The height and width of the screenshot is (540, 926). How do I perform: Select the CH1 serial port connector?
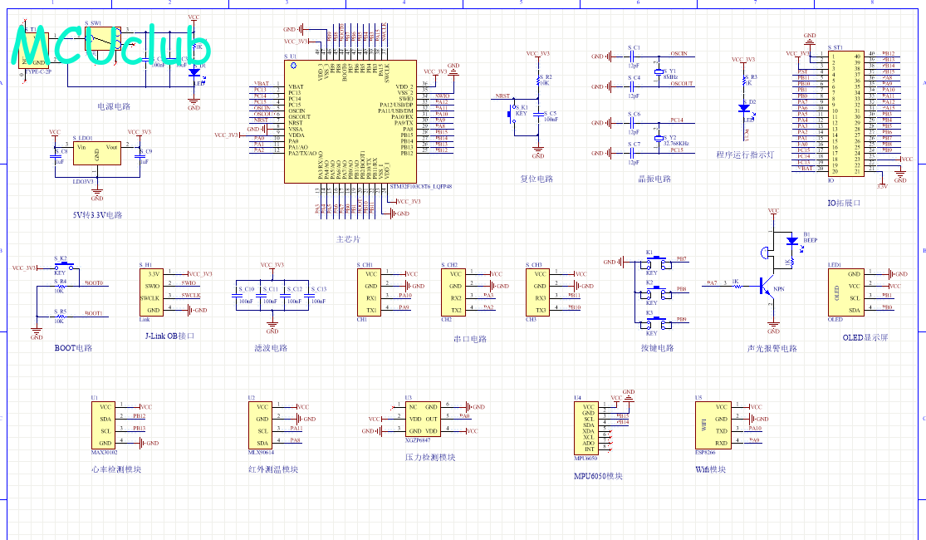click(x=370, y=292)
